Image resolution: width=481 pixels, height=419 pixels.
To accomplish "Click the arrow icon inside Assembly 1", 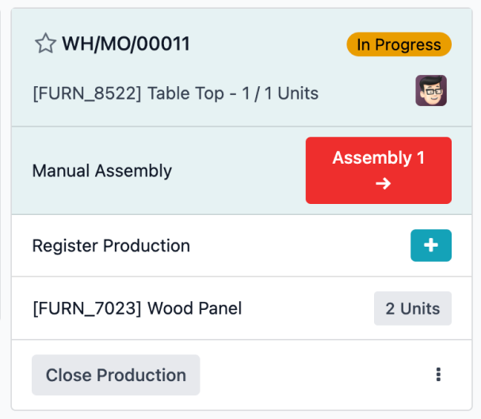I will (384, 183).
